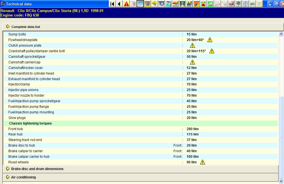This screenshot has height=184, width=284.
Task: Click the A/C gauge toolbar icon
Action: tap(239, 4)
